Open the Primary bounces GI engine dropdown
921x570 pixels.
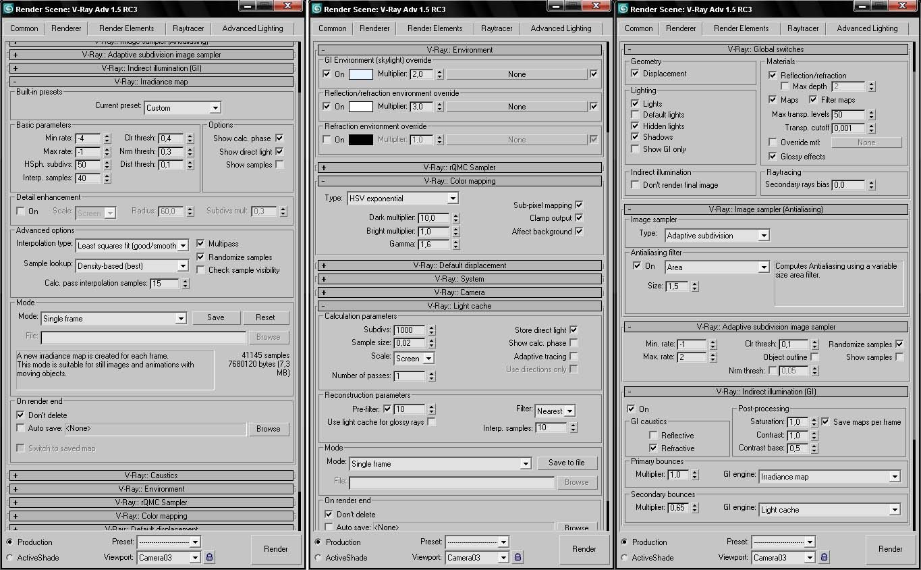click(830, 476)
